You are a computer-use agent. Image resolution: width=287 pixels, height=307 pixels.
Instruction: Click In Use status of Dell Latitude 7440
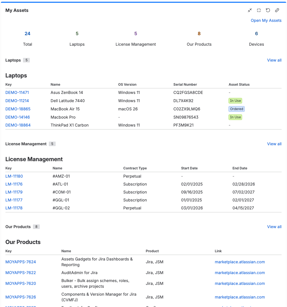tap(235, 101)
